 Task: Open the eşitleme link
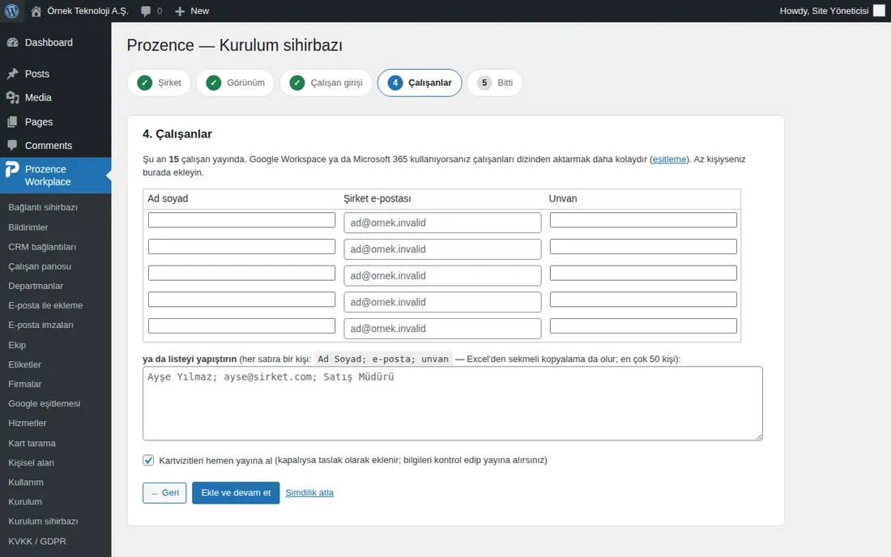pyautogui.click(x=669, y=159)
